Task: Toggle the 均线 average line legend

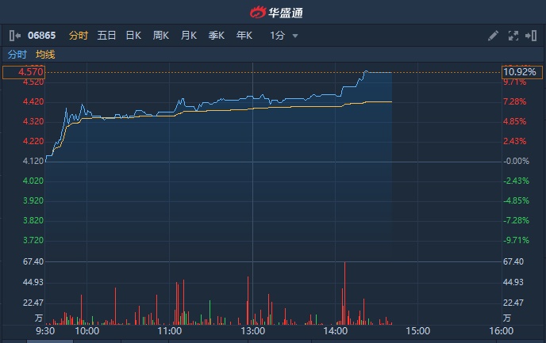Action: (x=45, y=55)
